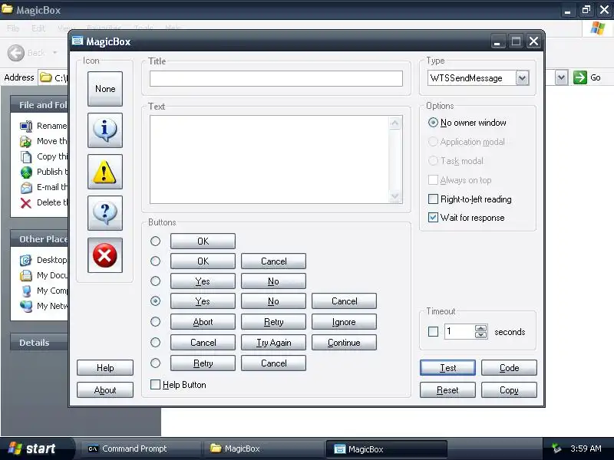Expand the Details panel in Explorer

point(39,342)
